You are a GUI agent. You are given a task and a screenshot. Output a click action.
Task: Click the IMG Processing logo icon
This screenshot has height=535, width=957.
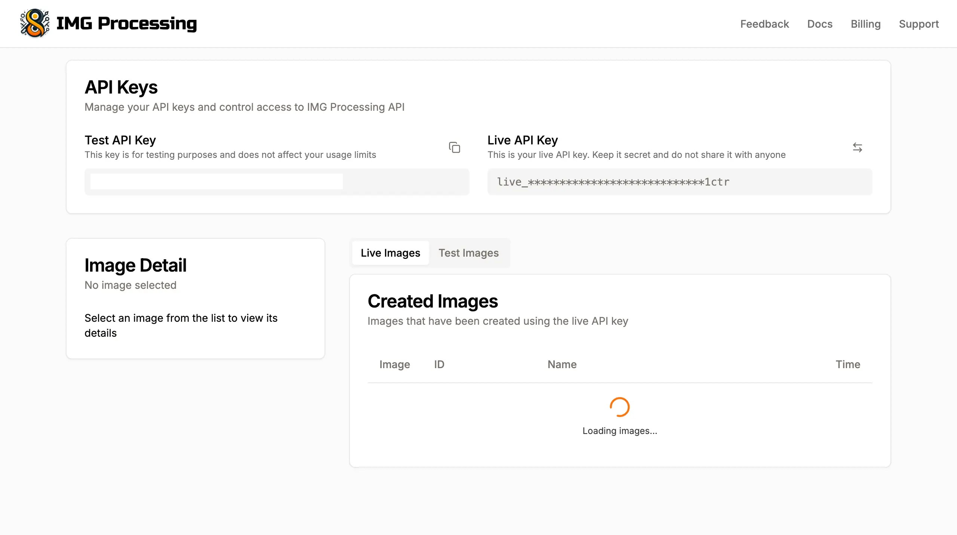point(35,24)
